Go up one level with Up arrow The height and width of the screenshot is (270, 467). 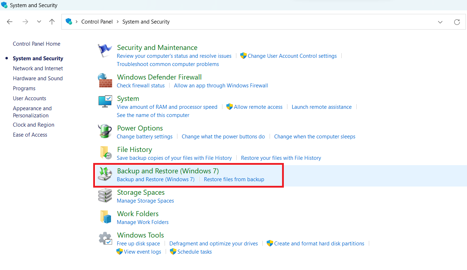pos(52,22)
